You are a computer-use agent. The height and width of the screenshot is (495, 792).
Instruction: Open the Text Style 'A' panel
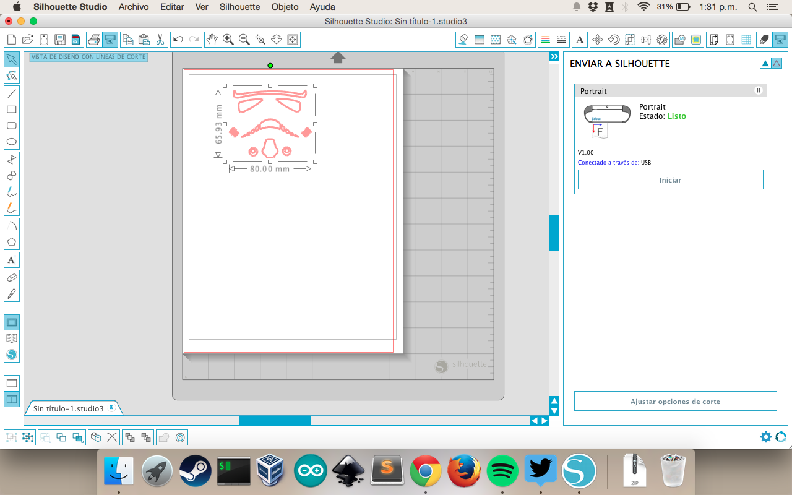pos(580,40)
